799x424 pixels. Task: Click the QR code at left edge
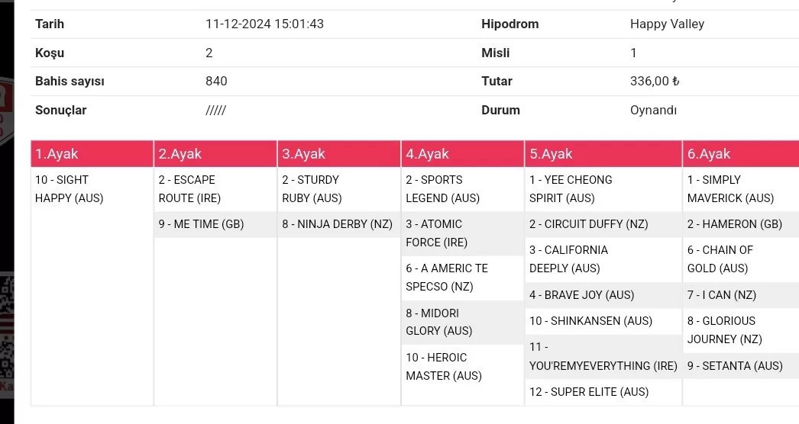7,328
